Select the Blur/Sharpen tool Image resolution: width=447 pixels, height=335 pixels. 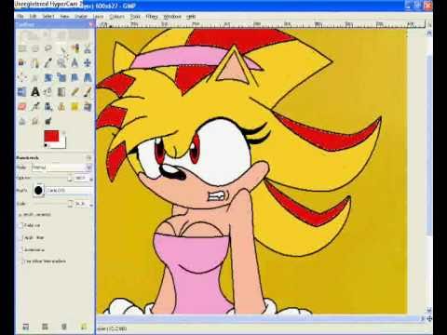coord(22,121)
